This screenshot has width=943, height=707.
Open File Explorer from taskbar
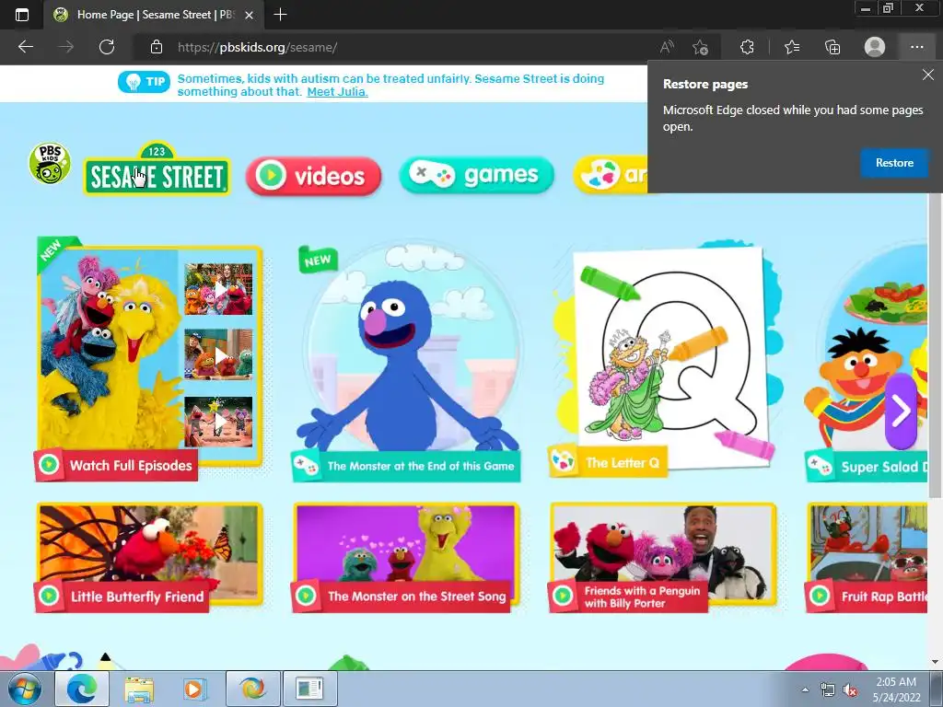pyautogui.click(x=138, y=689)
